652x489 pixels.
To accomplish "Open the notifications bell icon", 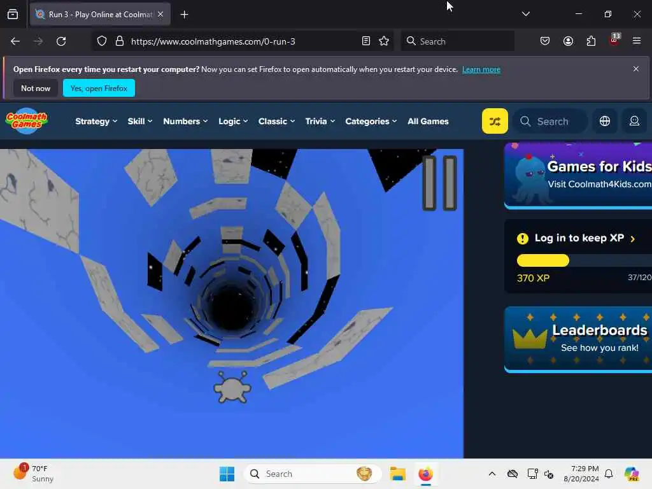I will 609,474.
